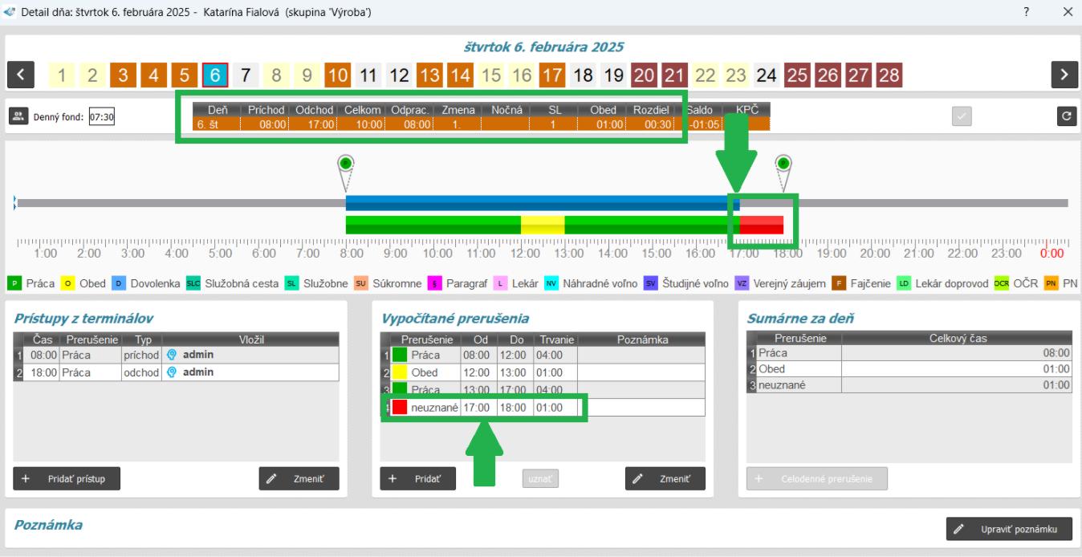1082x557 pixels.
Task: Click Zmeniť under Vypočítané prerušenia
Action: [665, 478]
